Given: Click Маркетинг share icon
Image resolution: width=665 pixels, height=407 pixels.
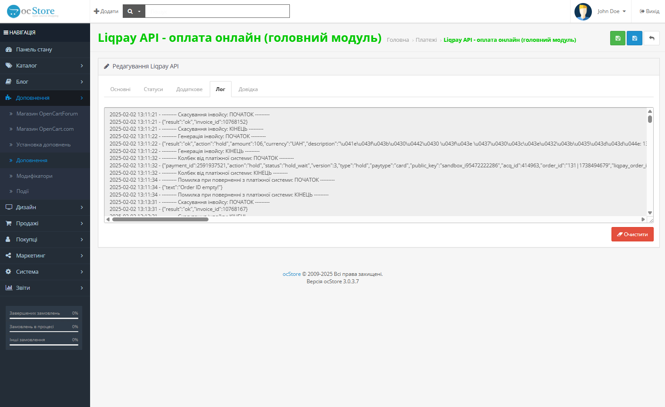Looking at the screenshot, I should pyautogui.click(x=8, y=256).
